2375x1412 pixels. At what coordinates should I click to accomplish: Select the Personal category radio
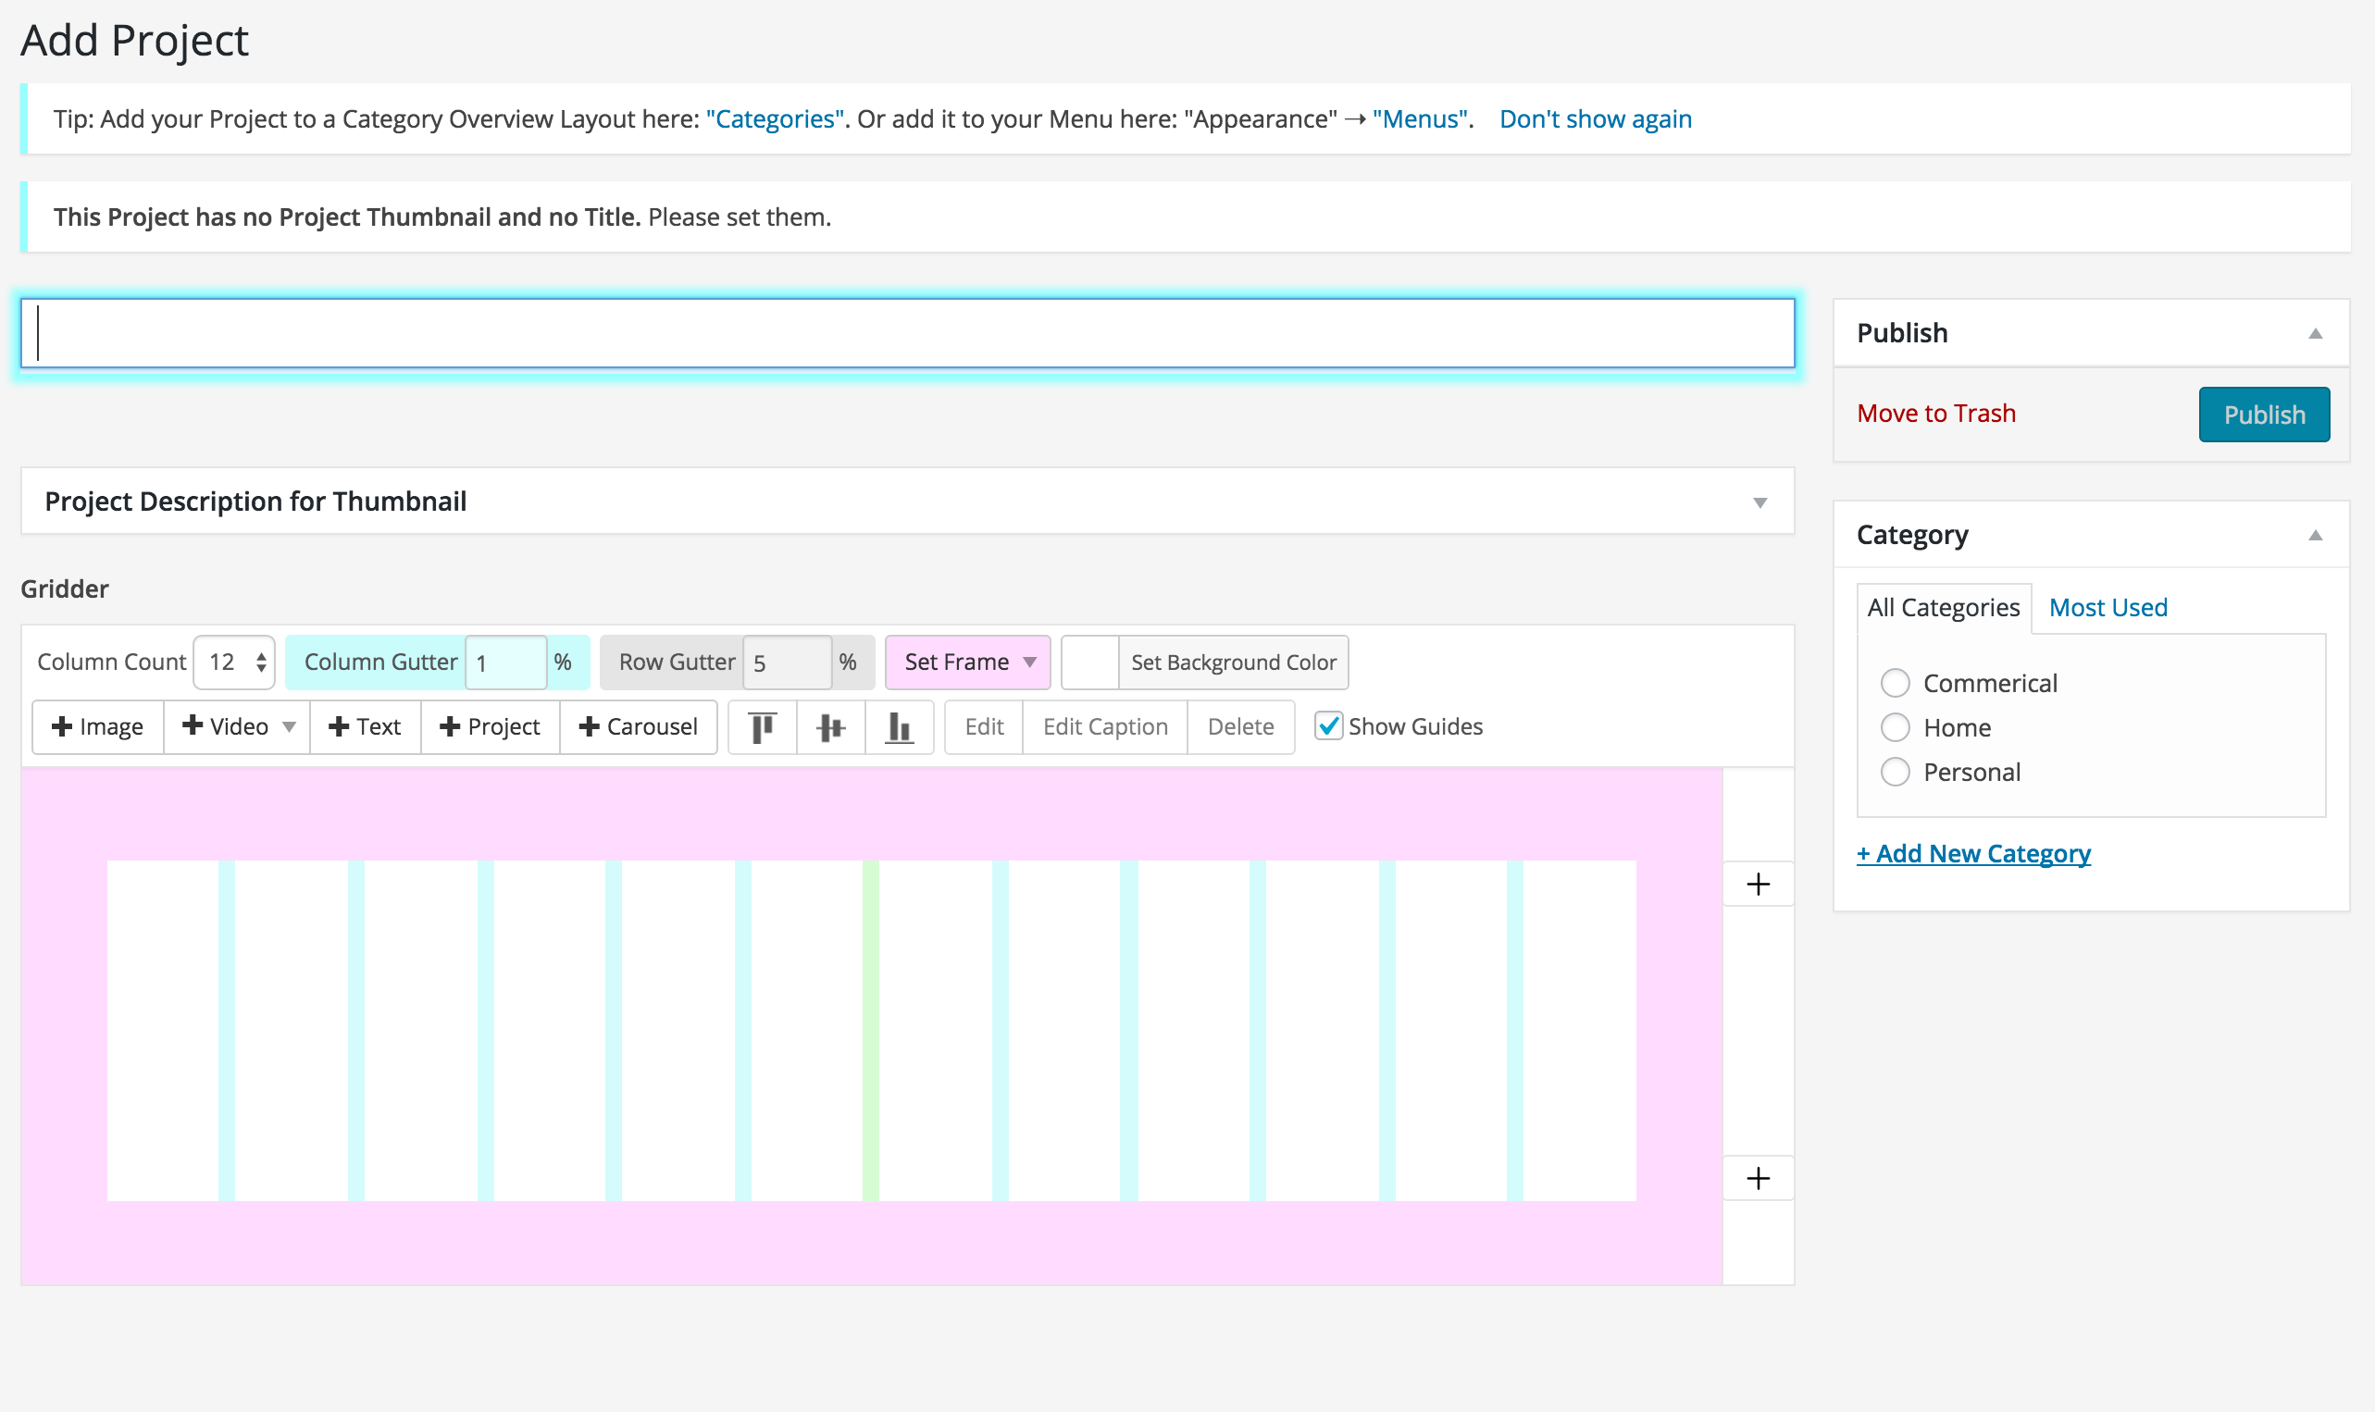tap(1895, 772)
